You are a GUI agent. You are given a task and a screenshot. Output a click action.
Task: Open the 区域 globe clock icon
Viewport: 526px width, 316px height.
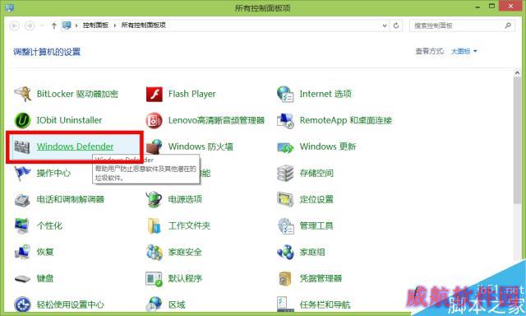click(x=154, y=304)
